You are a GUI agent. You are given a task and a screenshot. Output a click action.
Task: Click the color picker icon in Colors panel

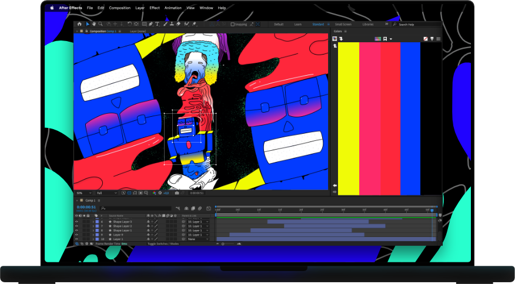[335, 39]
